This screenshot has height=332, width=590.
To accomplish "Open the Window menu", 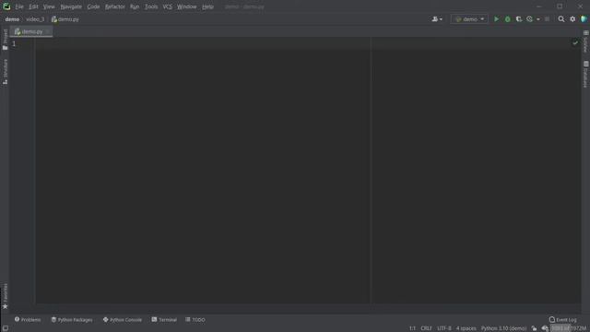I will pos(186,6).
